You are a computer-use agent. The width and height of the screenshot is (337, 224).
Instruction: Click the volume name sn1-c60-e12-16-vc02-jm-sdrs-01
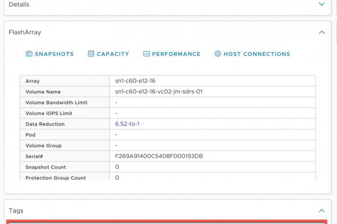pyautogui.click(x=158, y=92)
